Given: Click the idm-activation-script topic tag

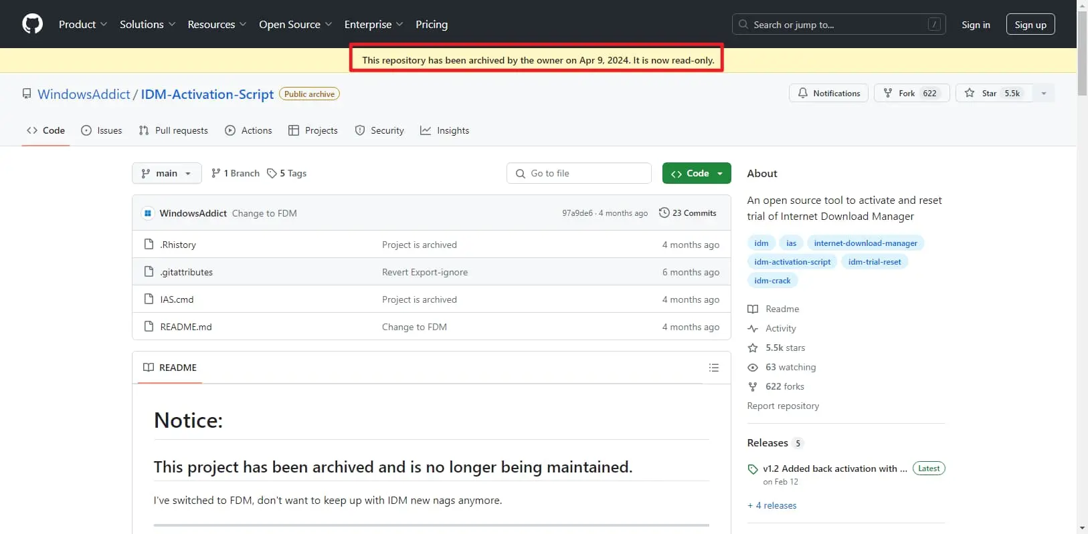Looking at the screenshot, I should [792, 262].
